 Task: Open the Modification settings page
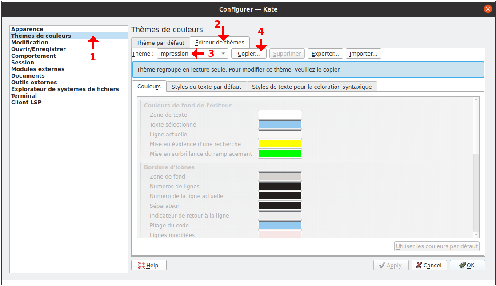(x=68, y=42)
